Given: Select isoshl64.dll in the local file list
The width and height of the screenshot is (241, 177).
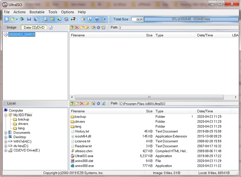Looking at the screenshot, I should tap(83, 136).
